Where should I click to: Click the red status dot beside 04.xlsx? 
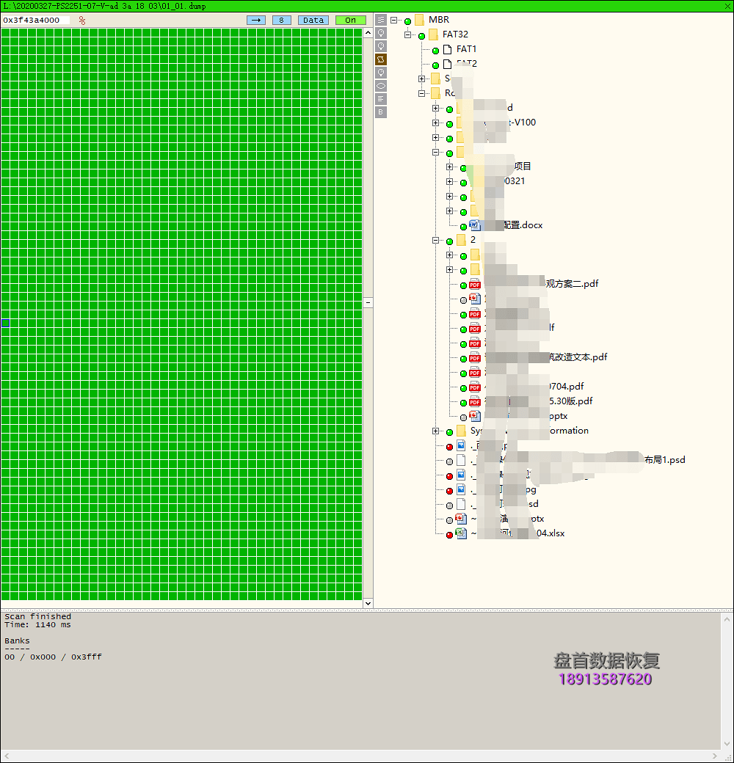(450, 535)
